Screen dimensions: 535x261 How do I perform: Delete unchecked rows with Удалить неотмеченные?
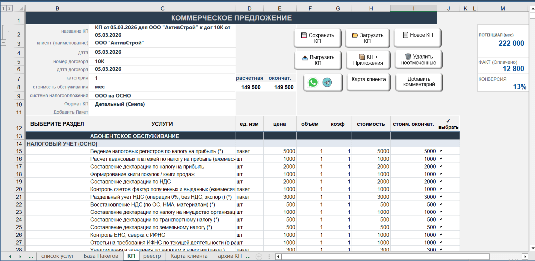[419, 60]
